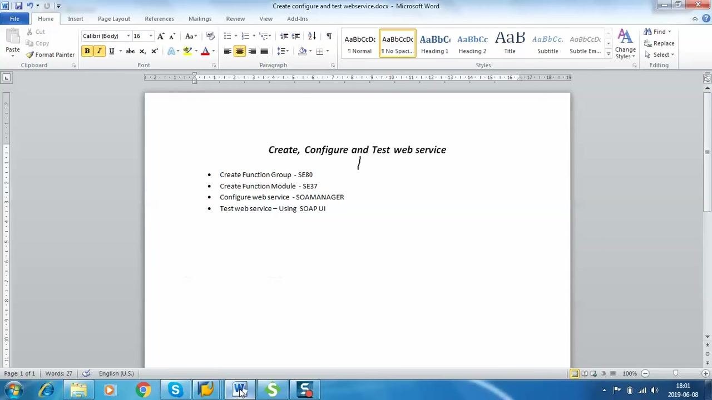Increase paragraph indent
This screenshot has height=400, width=712.
coord(296,36)
